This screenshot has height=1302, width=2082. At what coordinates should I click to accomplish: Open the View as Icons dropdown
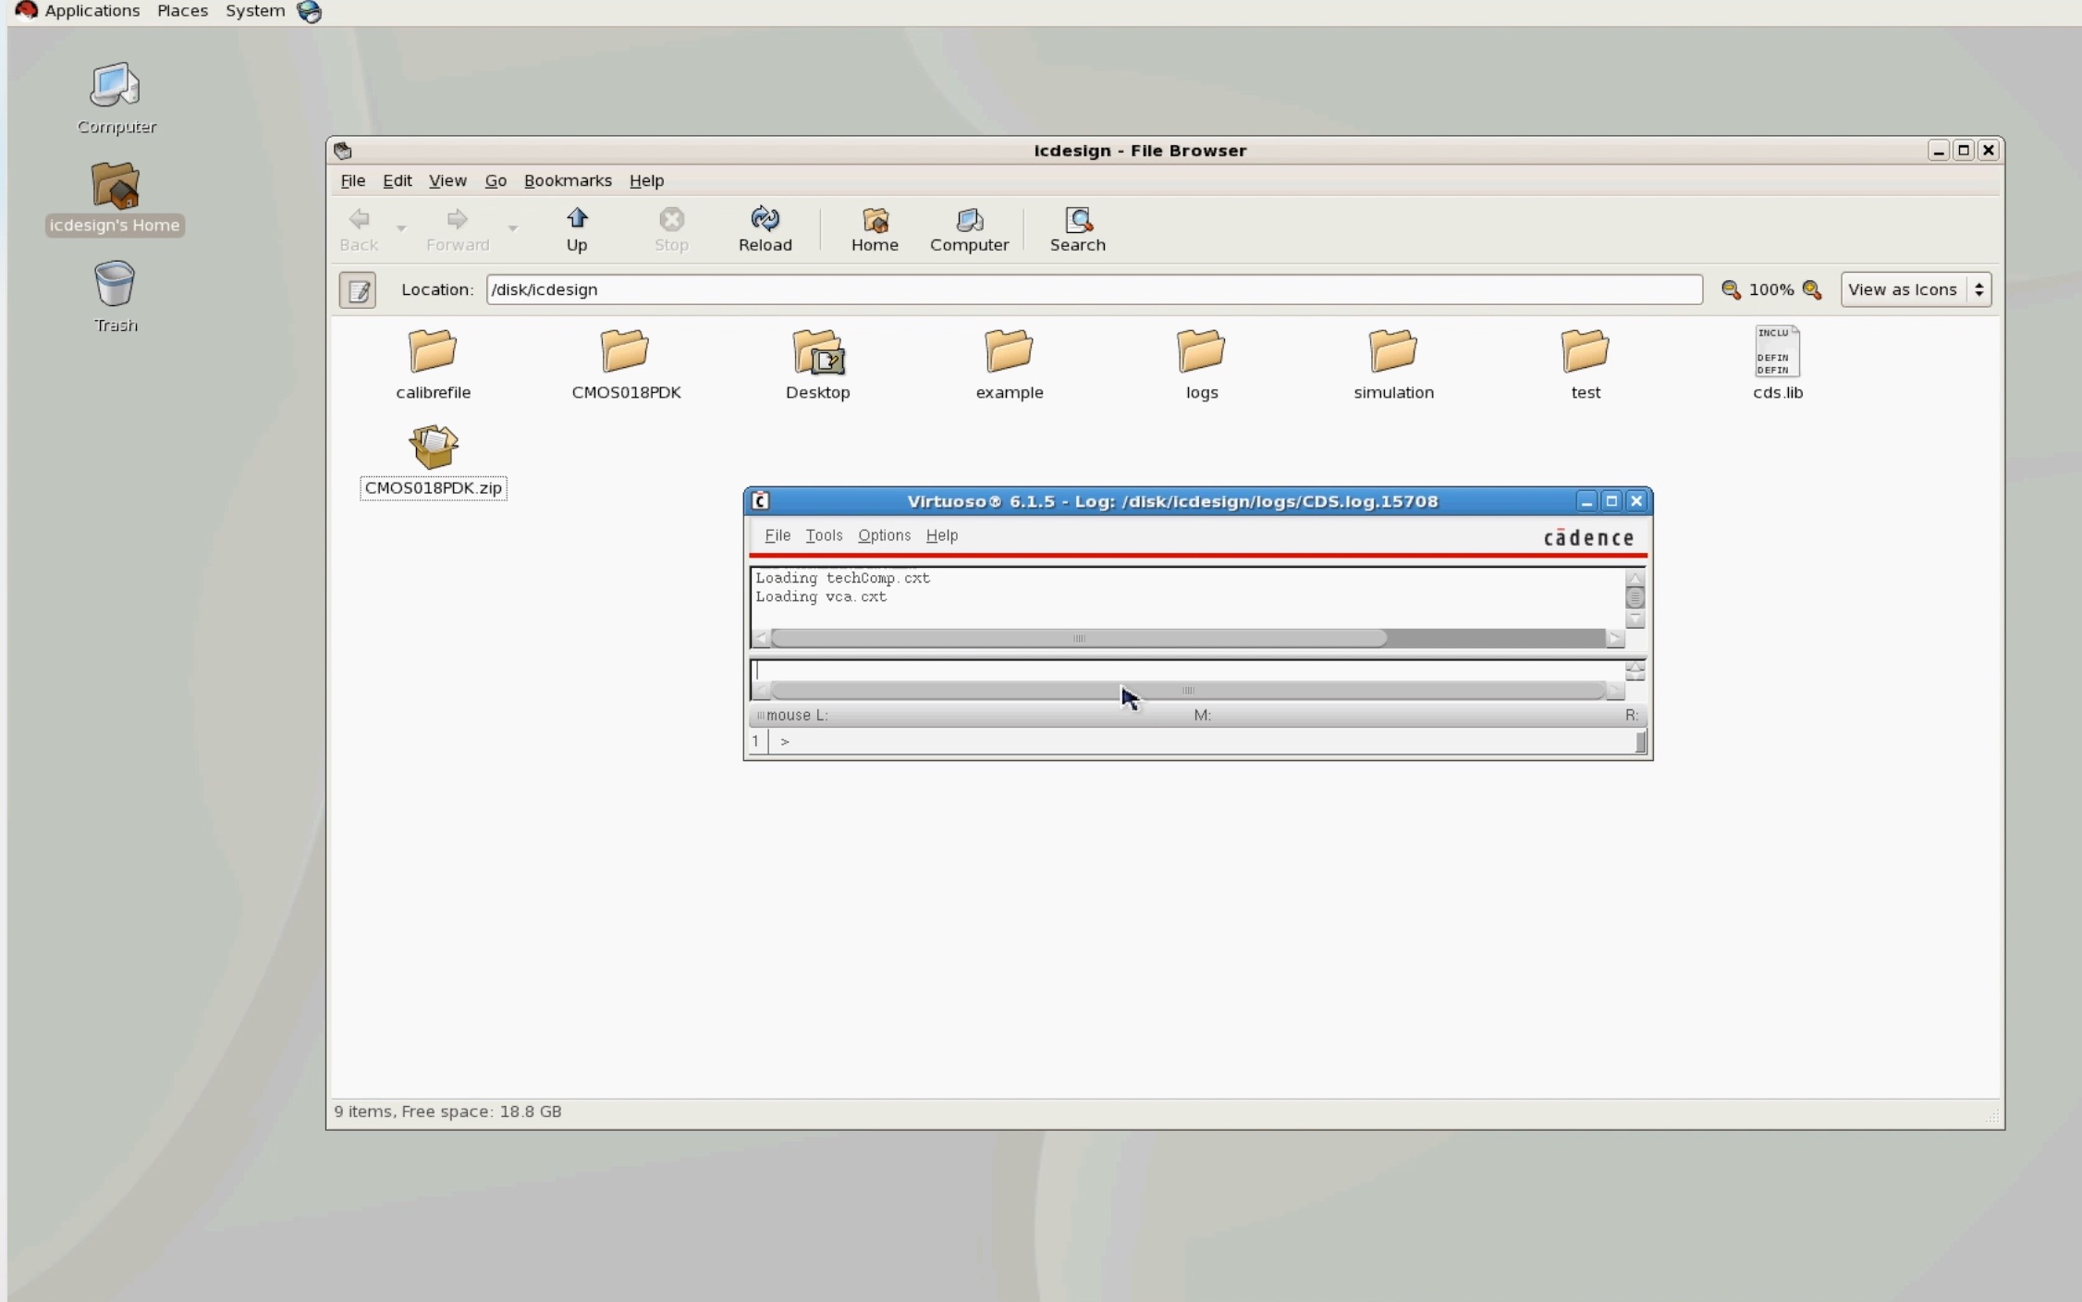coord(1915,290)
